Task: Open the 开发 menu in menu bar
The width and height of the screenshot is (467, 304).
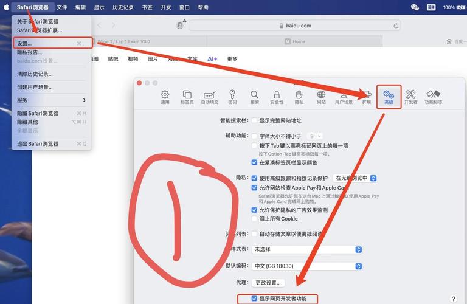Action: click(165, 7)
